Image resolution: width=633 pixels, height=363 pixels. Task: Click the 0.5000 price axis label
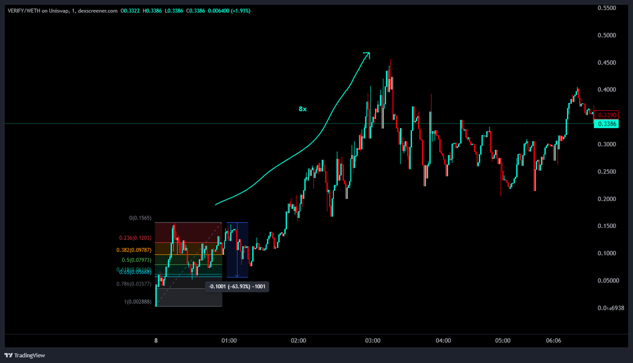[606, 35]
